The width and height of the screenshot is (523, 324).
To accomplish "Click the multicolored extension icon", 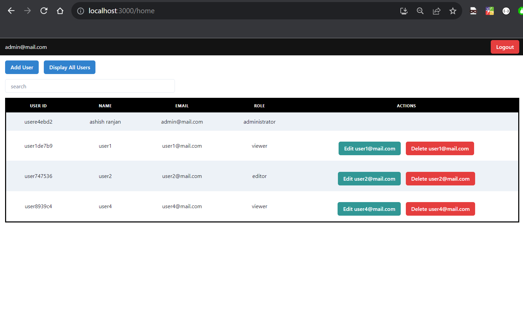I will tap(489, 11).
